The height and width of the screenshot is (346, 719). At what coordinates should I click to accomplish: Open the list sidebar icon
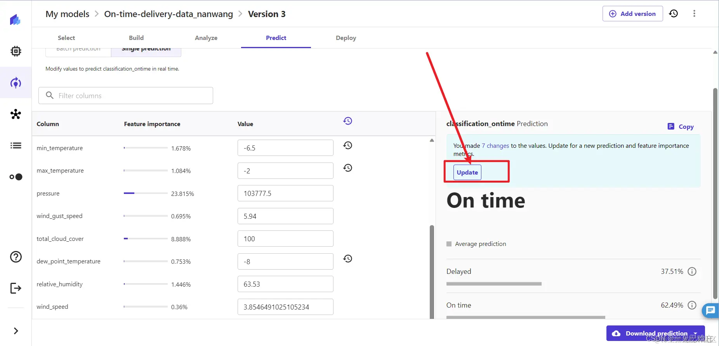pyautogui.click(x=16, y=145)
